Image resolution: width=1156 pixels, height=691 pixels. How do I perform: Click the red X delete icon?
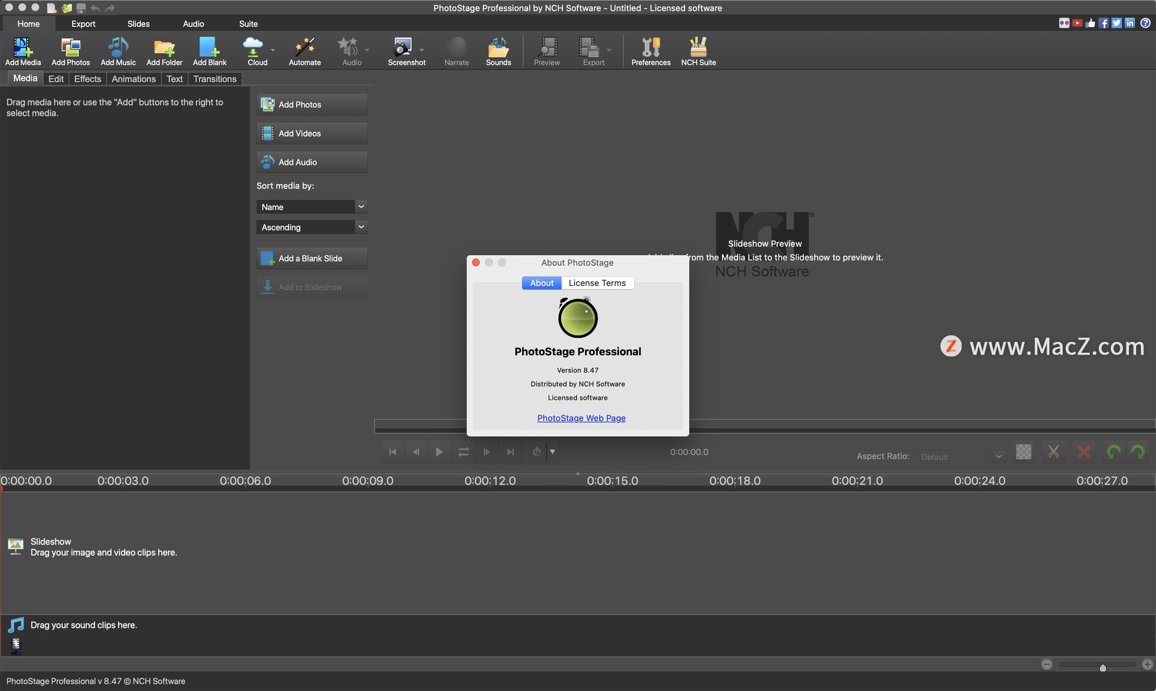pyautogui.click(x=1084, y=452)
